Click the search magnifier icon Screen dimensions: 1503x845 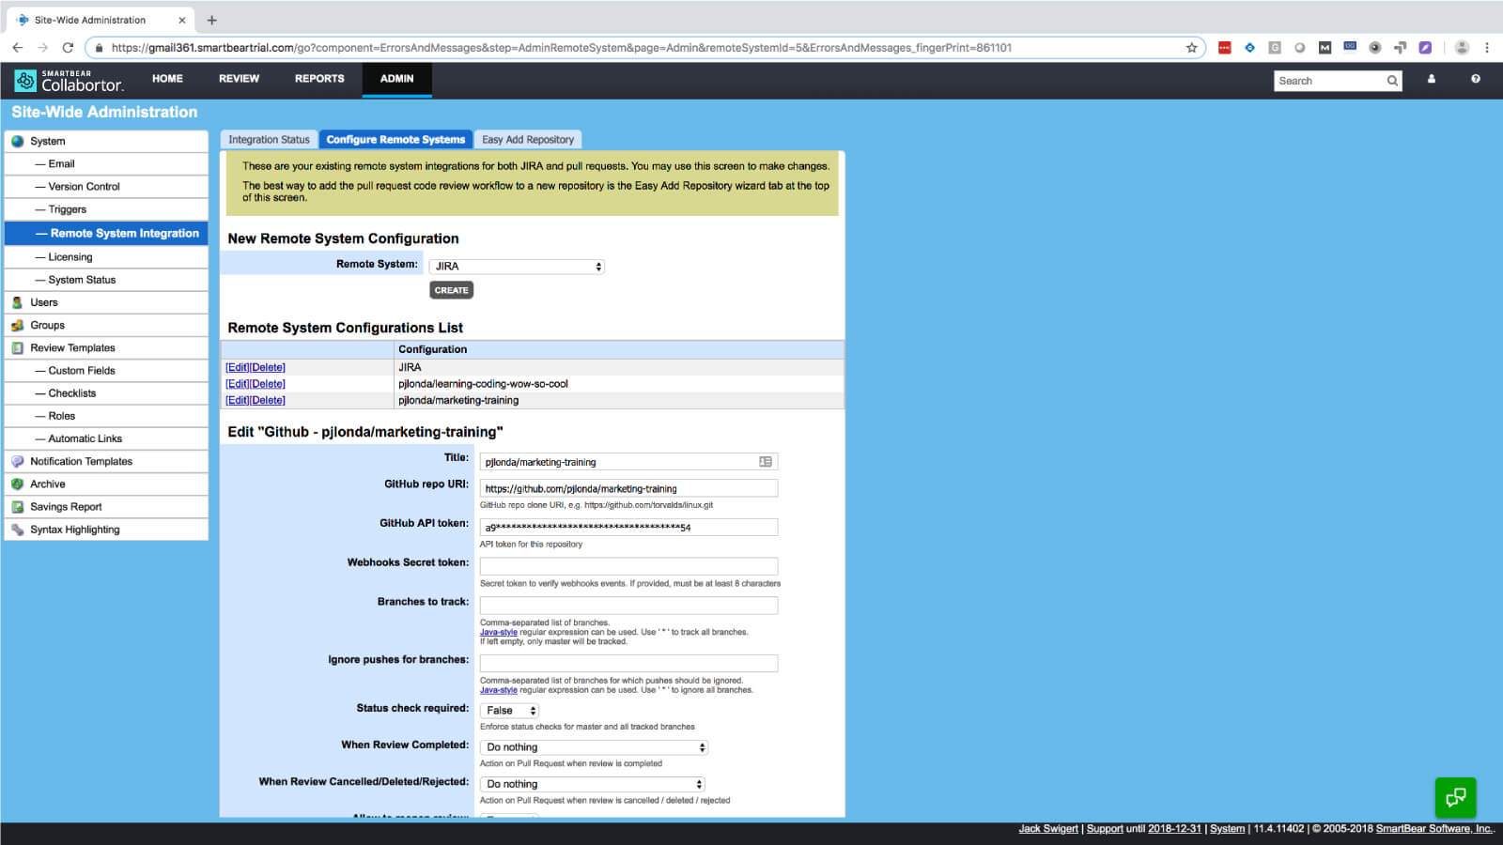point(1392,81)
